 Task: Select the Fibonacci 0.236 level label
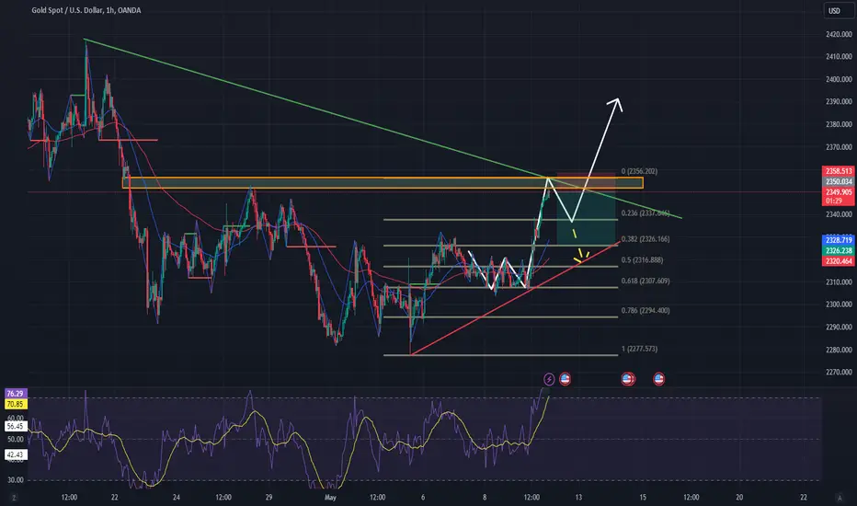(x=646, y=213)
